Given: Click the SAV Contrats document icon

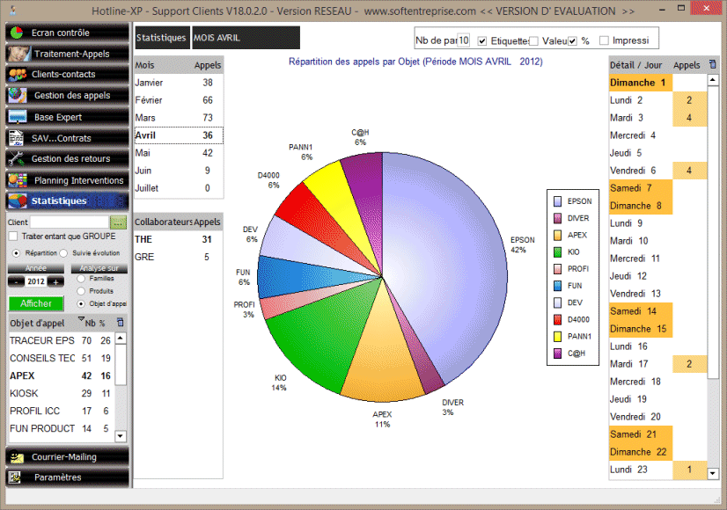Looking at the screenshot, I should [17, 138].
